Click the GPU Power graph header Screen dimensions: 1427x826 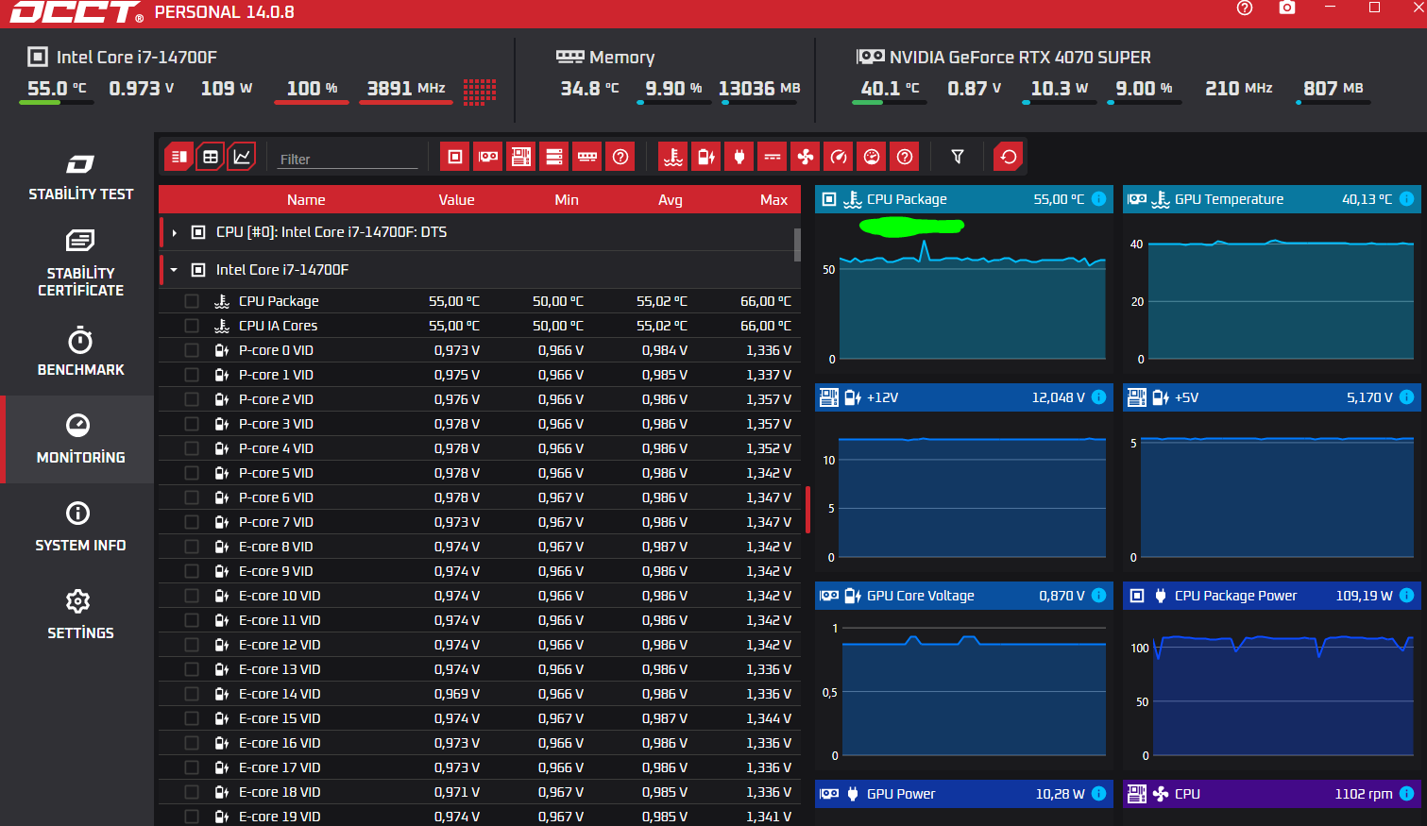pos(963,794)
